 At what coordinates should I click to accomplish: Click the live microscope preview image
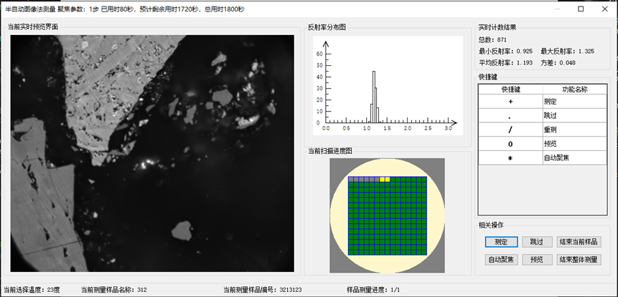(x=153, y=152)
